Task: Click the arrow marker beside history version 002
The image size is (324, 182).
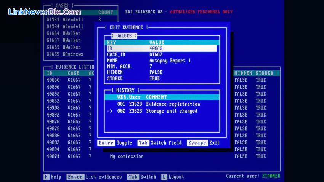Action: point(110,111)
